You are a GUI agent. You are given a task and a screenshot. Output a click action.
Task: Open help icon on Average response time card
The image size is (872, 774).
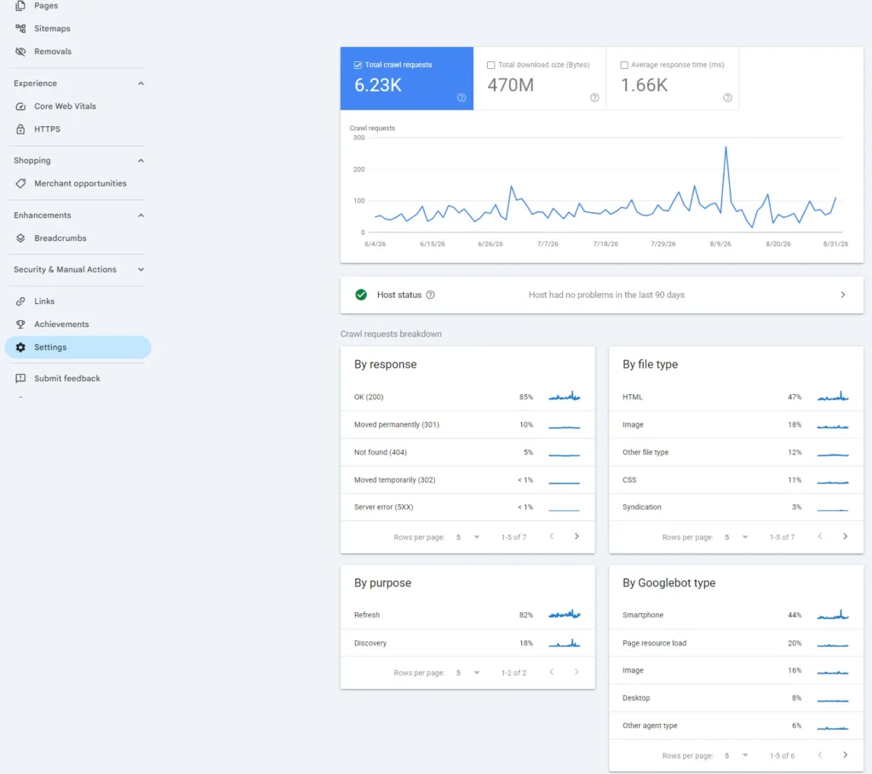[x=727, y=98]
